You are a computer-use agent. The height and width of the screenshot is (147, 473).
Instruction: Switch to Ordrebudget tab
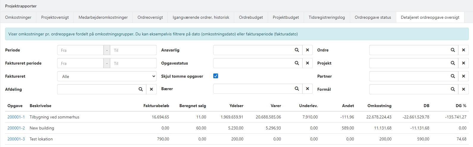click(x=251, y=17)
